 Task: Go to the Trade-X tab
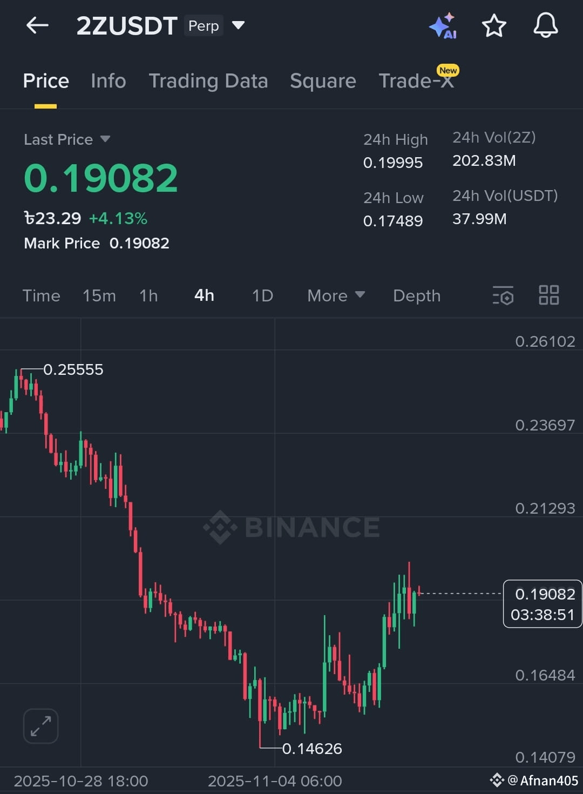coord(416,81)
